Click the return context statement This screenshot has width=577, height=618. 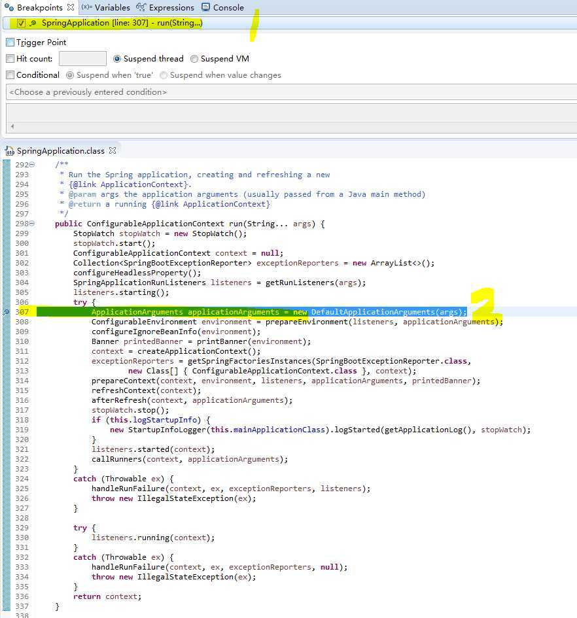107,596
